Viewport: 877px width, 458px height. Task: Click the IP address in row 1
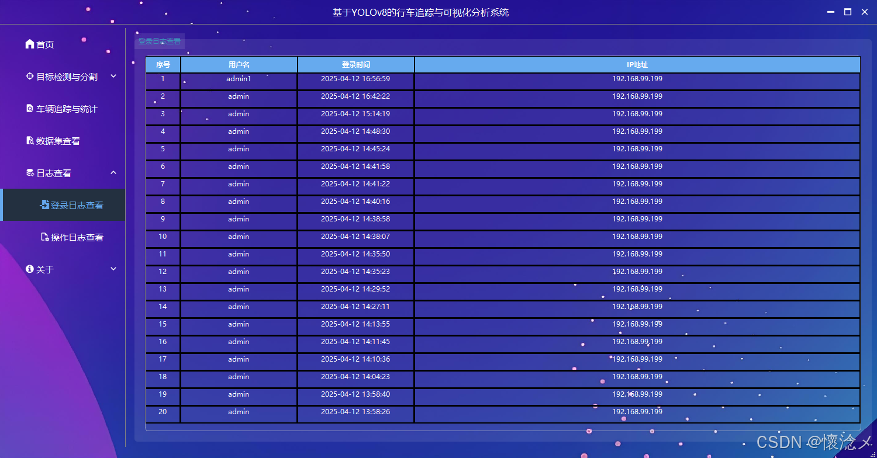pos(637,79)
